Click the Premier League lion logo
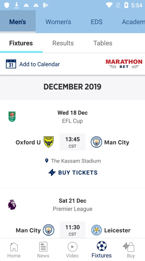 tap(12, 205)
